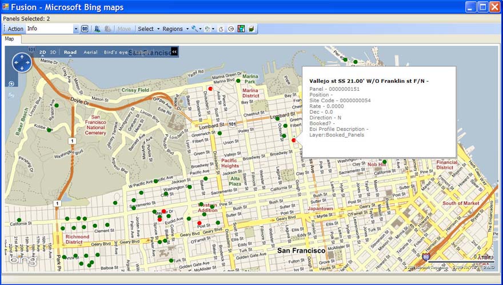Click the green marker at Marina Park
The width and height of the screenshot is (503, 285).
coord(238,81)
